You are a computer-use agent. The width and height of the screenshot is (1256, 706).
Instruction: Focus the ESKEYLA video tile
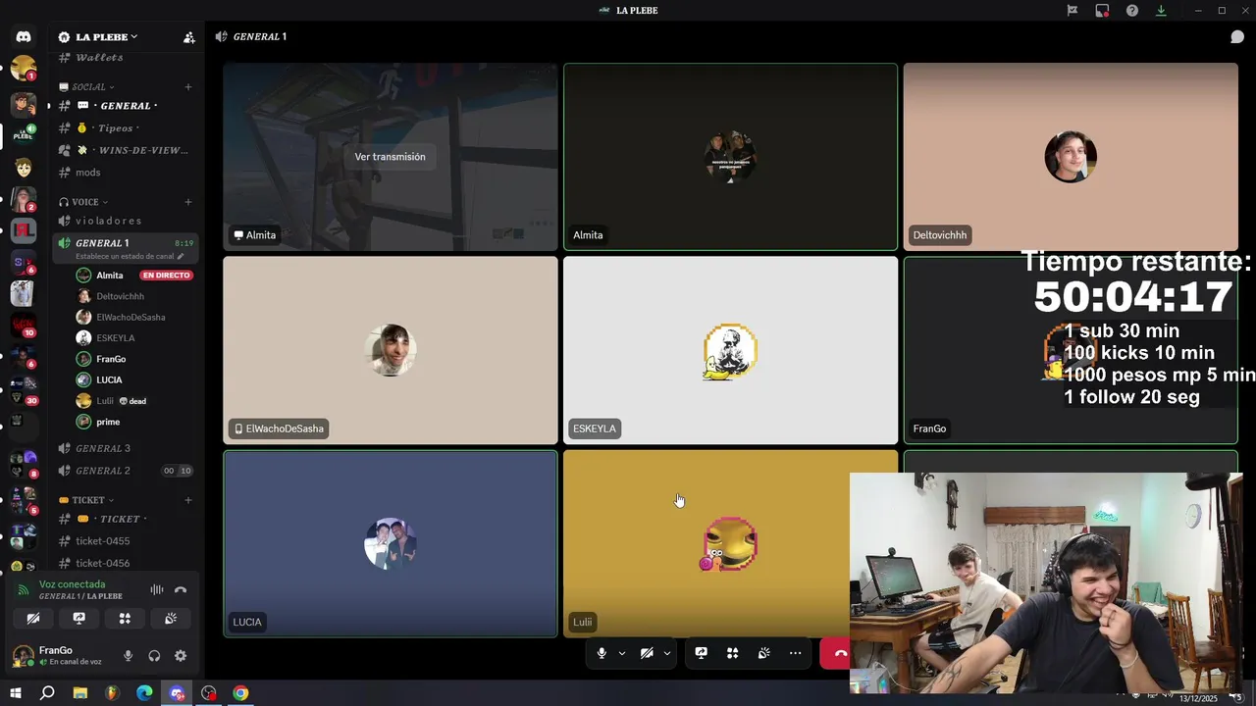click(x=730, y=350)
